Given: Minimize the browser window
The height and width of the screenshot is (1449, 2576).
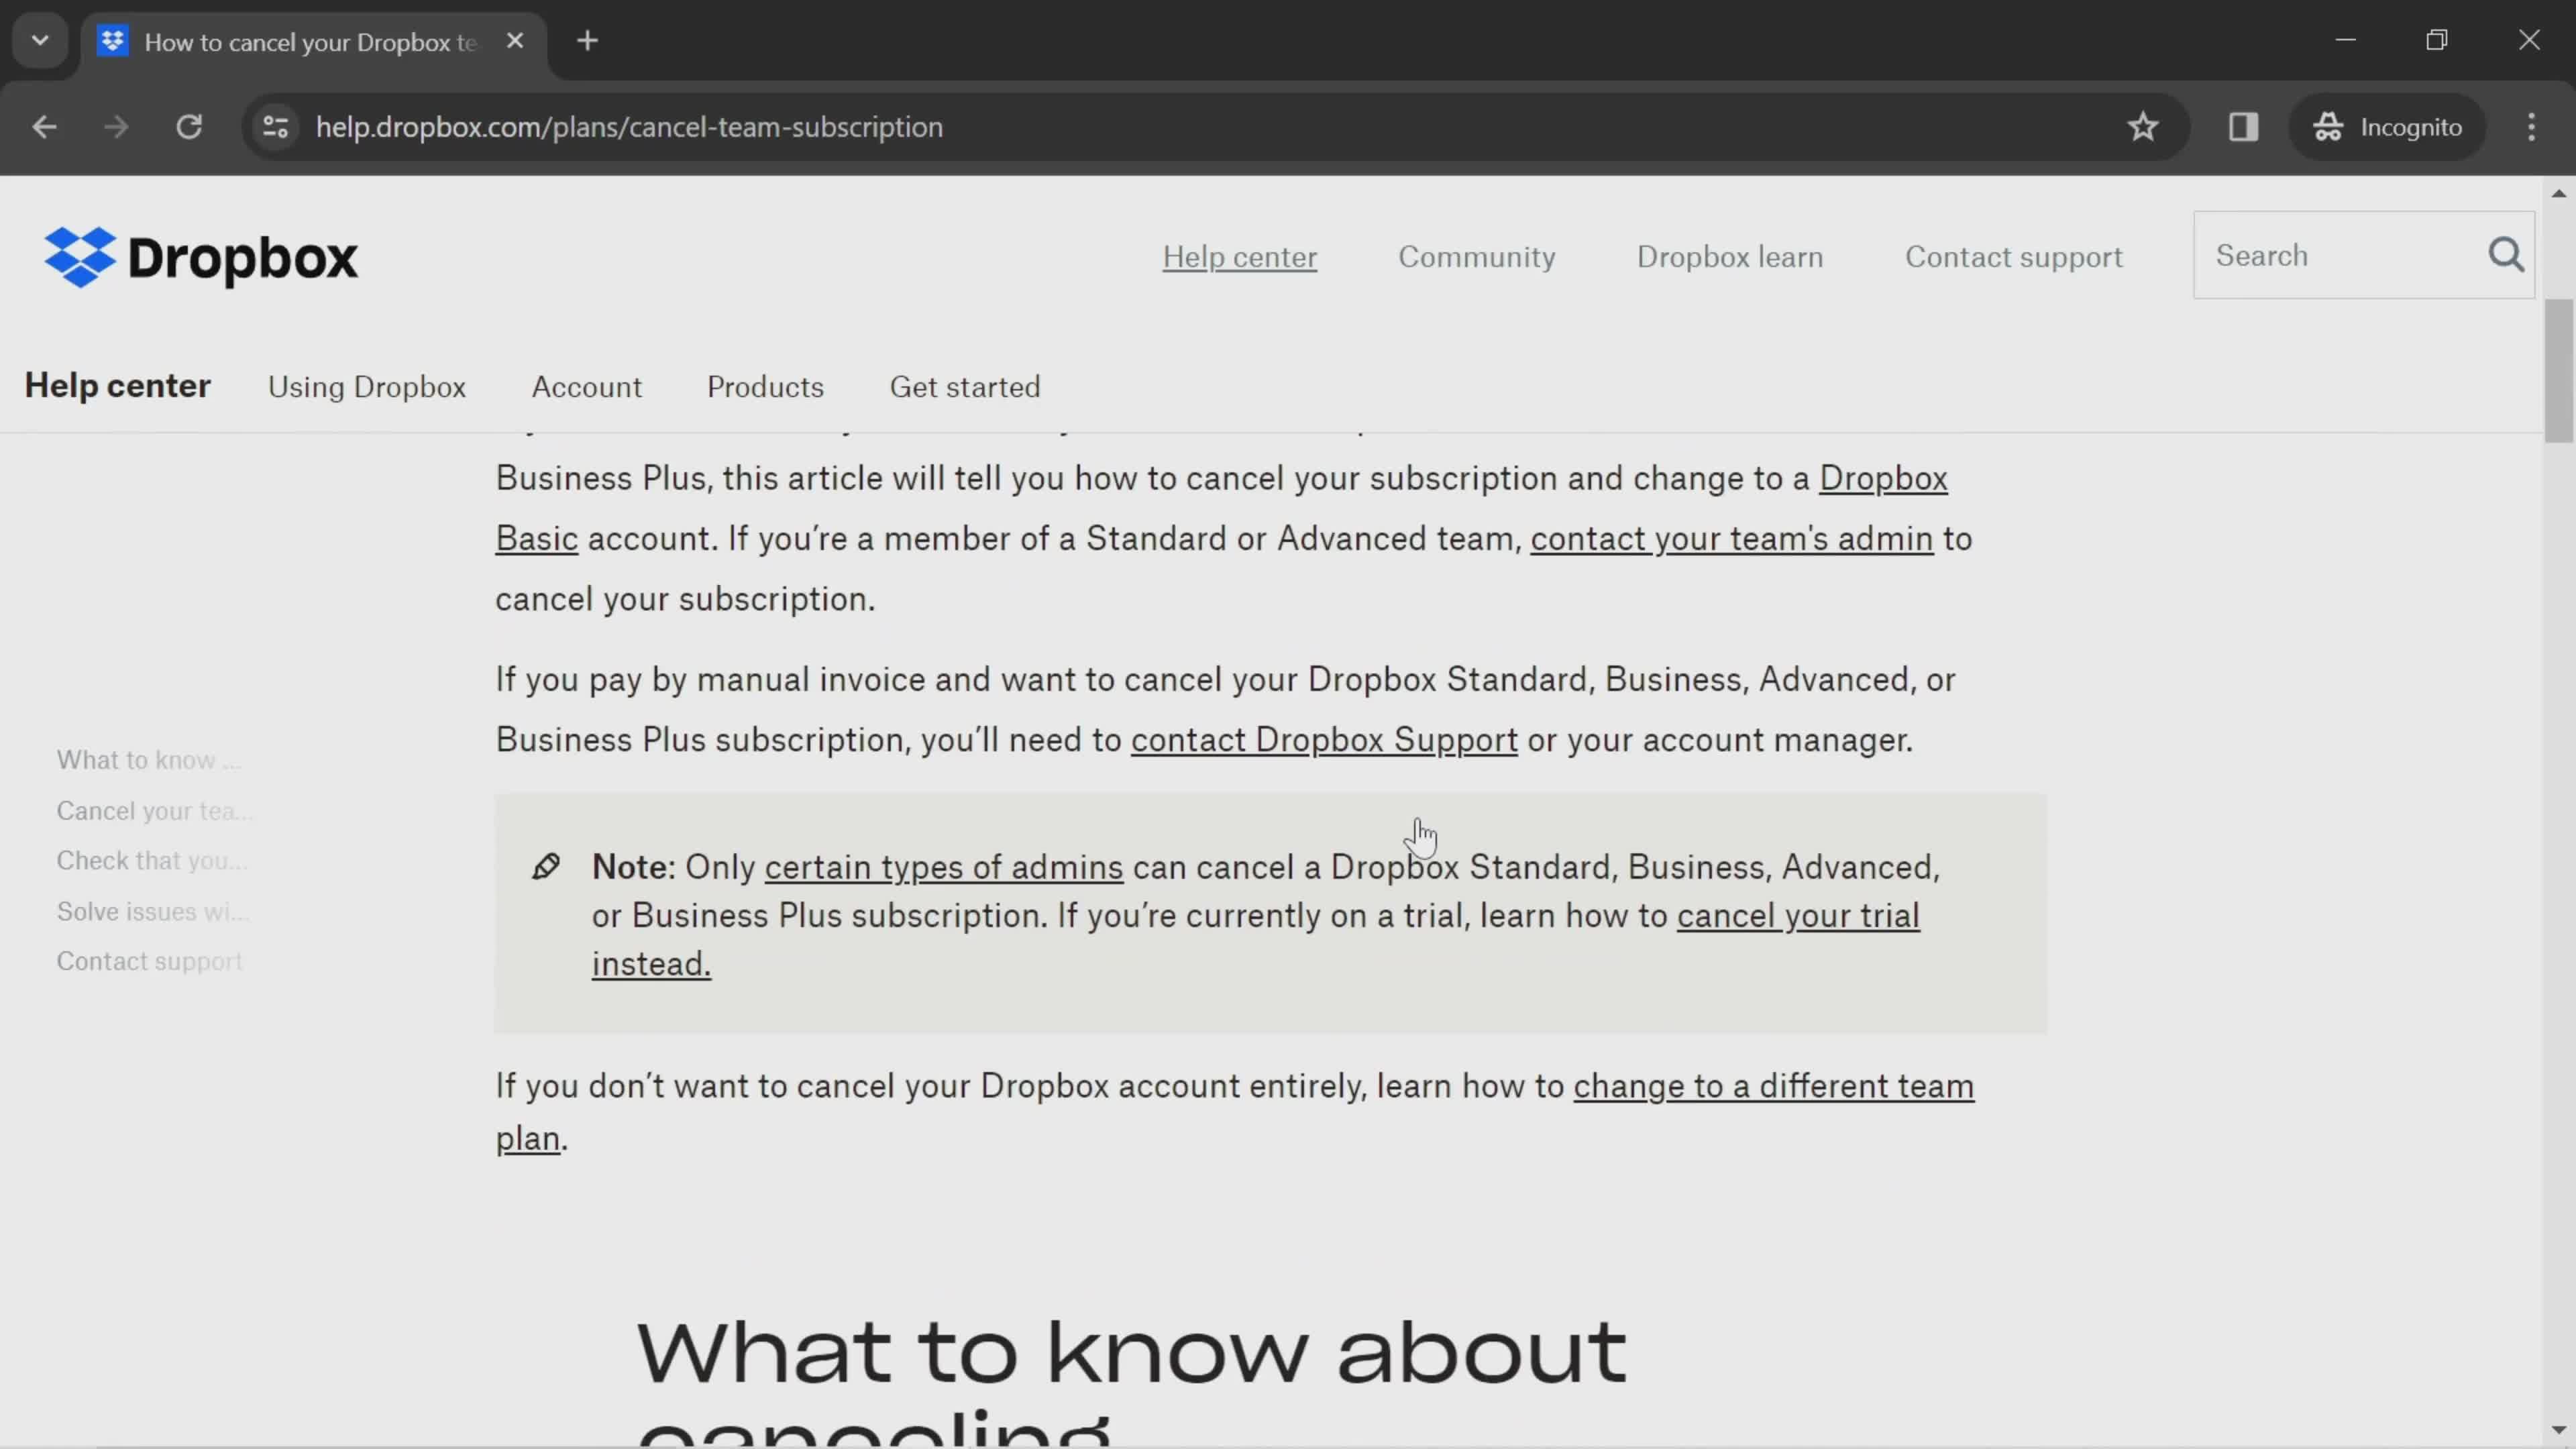Looking at the screenshot, I should (2345, 40).
